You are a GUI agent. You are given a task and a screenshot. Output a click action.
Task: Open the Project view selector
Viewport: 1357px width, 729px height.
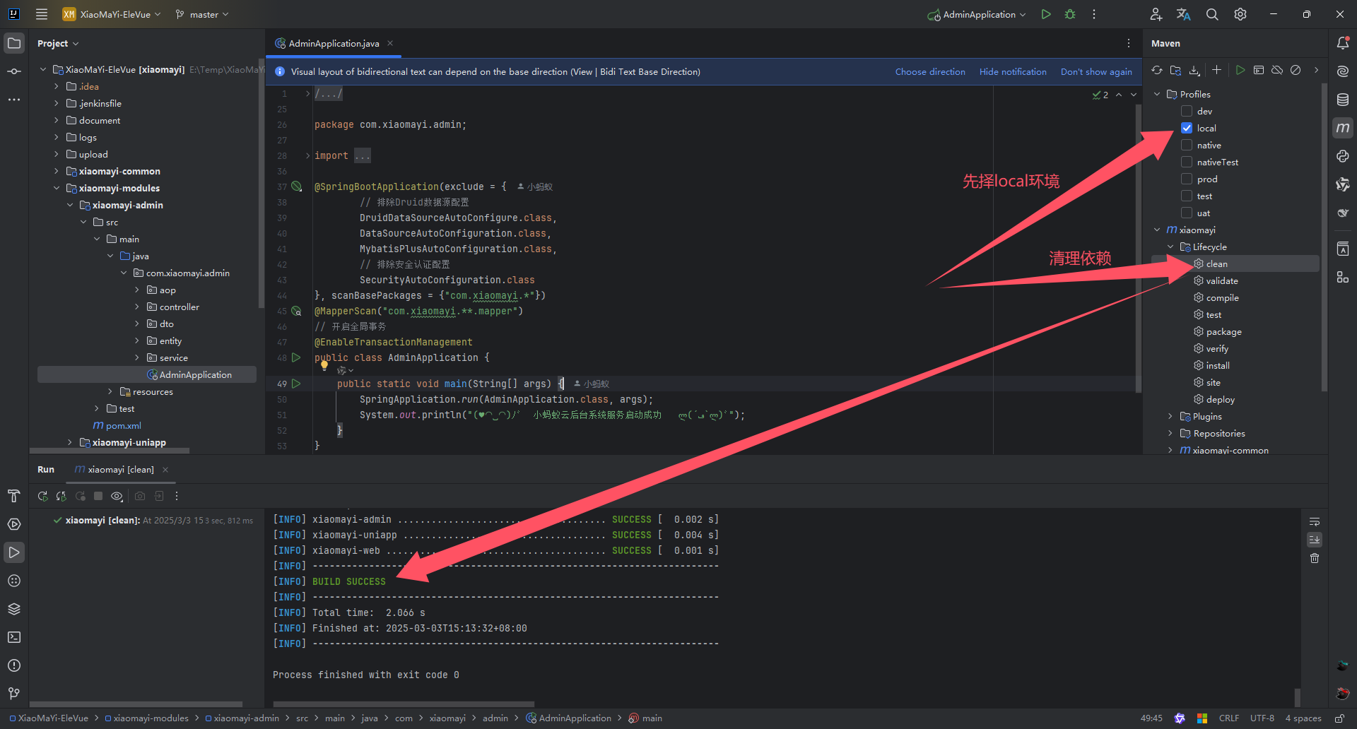[58, 43]
